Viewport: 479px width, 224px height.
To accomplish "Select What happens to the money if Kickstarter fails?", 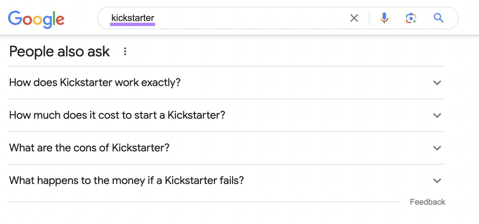I will coord(126,180).
